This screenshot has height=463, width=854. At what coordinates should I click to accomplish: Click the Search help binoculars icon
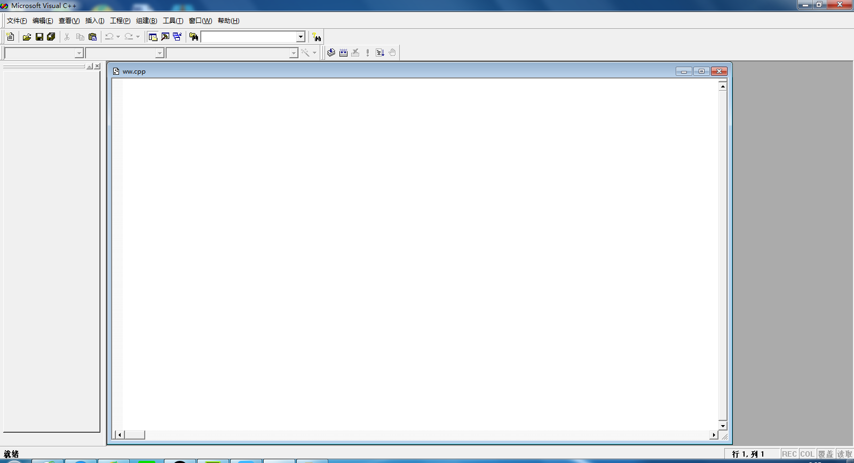click(317, 37)
